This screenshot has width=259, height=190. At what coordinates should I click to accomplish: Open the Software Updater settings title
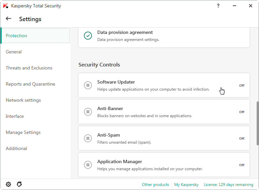116,82
